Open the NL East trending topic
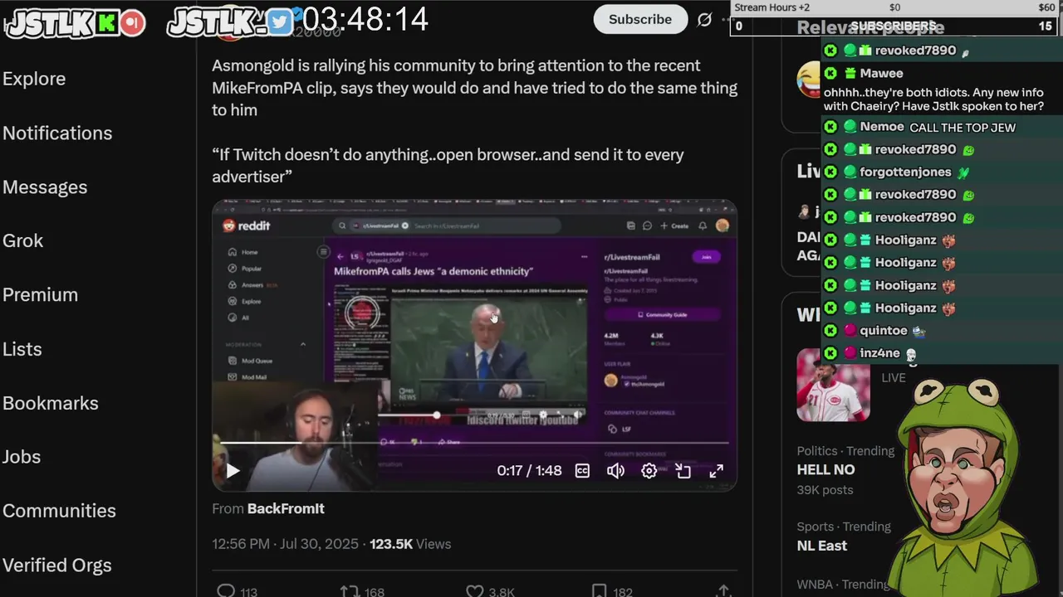 point(822,546)
